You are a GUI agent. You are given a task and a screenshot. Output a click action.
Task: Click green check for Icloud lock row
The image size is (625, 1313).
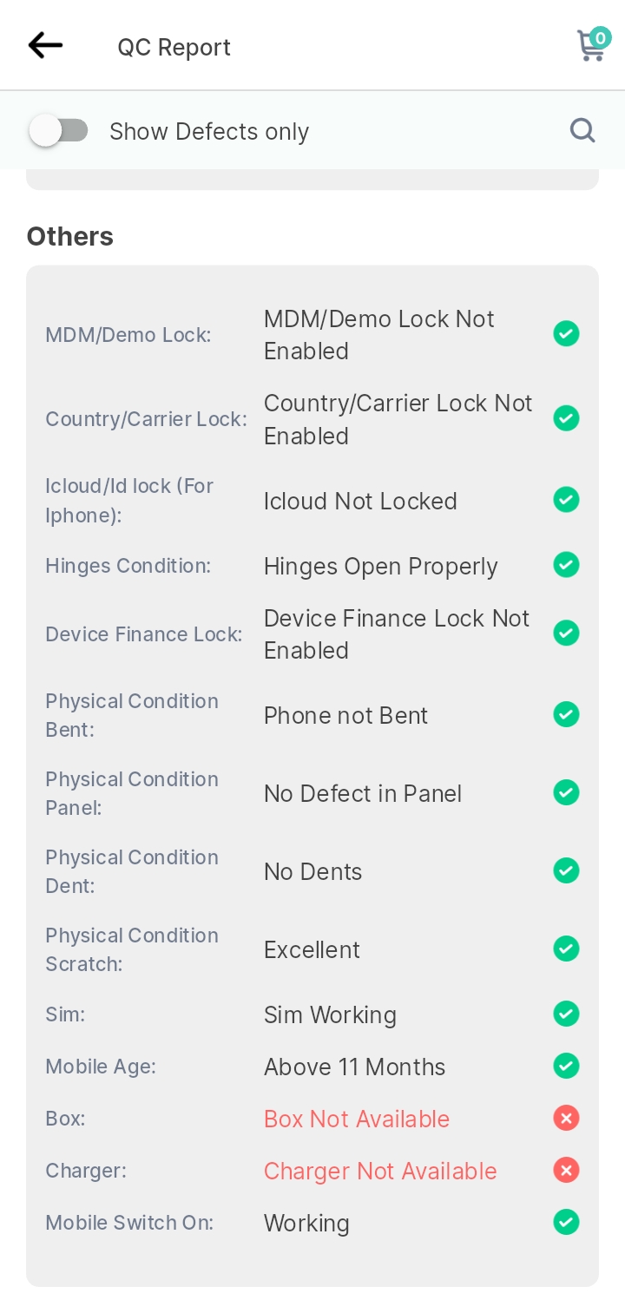(566, 500)
